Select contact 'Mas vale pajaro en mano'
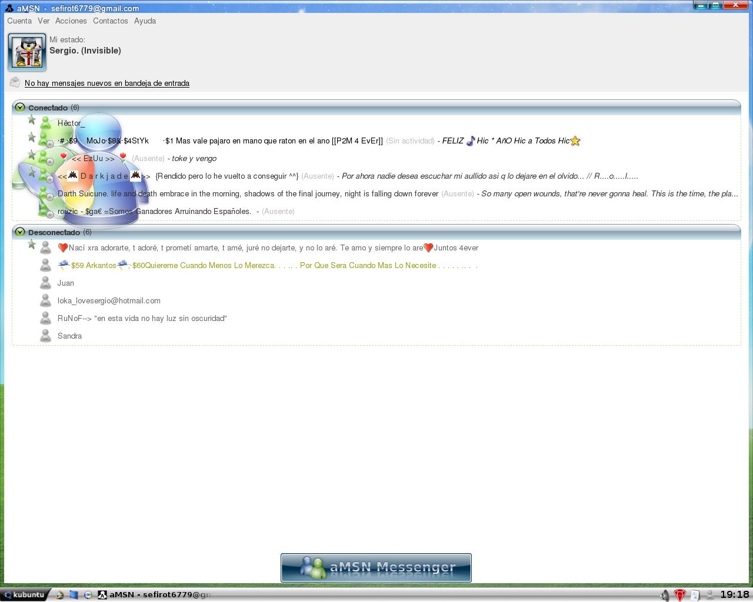Image resolution: width=753 pixels, height=602 pixels. pos(221,141)
